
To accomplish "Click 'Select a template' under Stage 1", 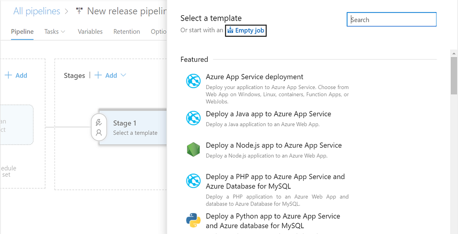I will coord(135,133).
